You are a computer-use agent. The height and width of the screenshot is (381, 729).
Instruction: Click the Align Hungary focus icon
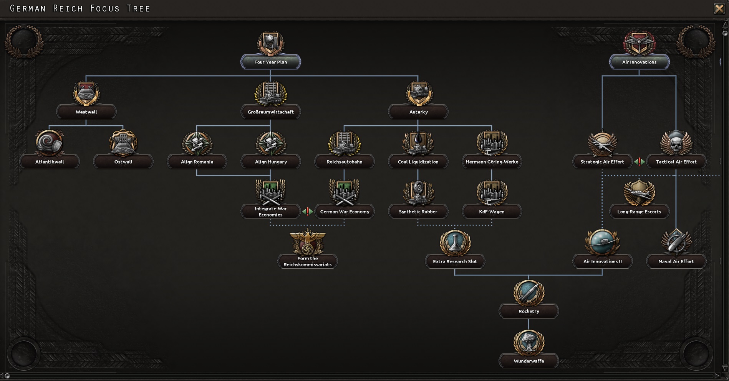(x=270, y=143)
